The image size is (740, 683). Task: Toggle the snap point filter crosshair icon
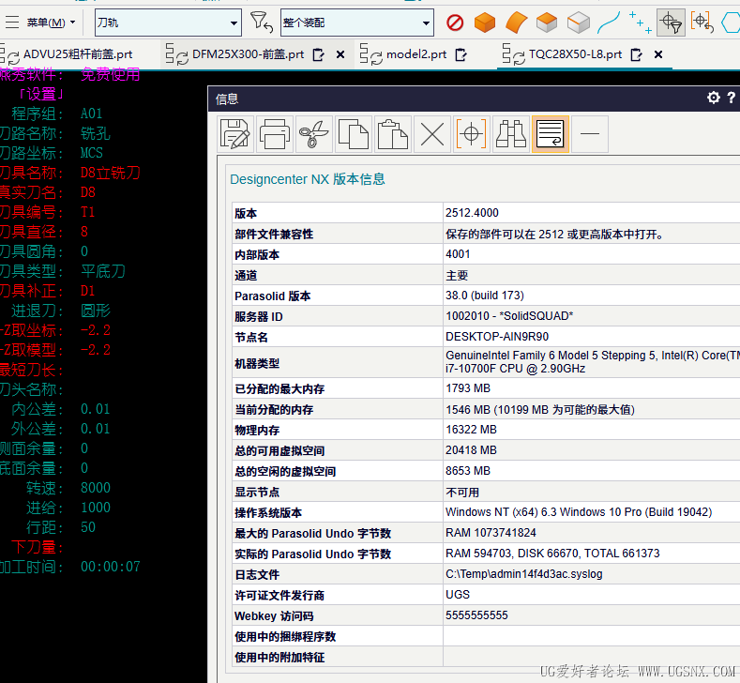coord(671,23)
